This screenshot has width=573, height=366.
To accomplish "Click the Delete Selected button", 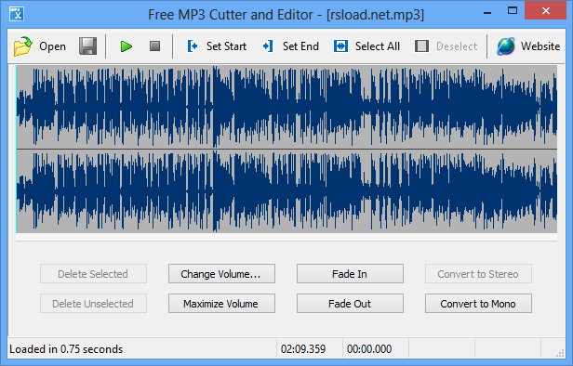I will pos(93,274).
